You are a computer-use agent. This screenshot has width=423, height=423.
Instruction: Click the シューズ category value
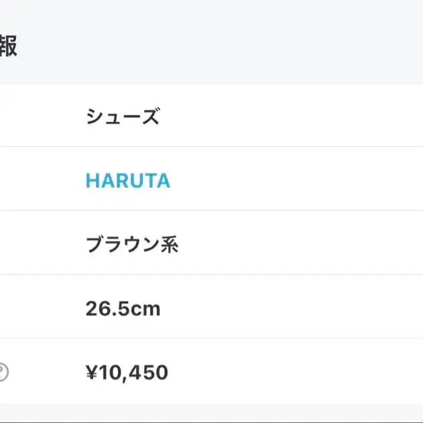point(122,117)
